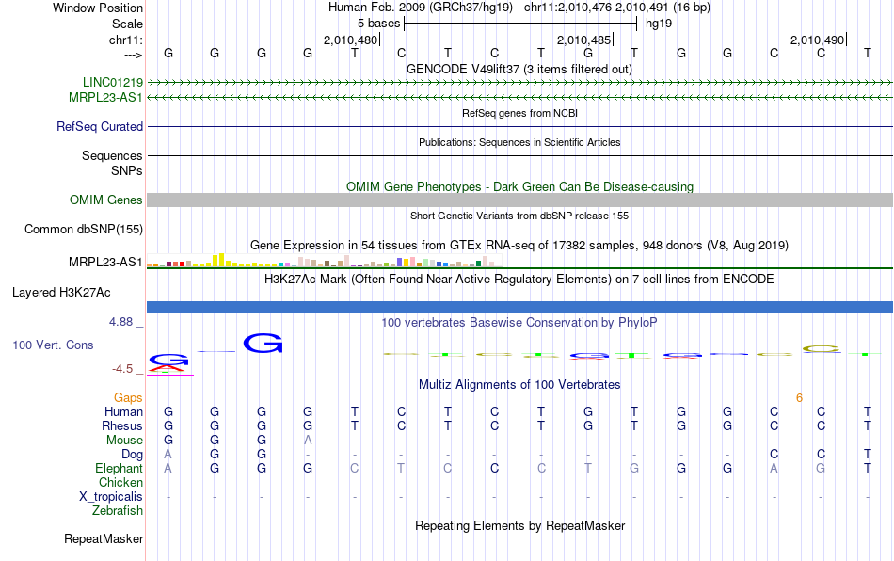Viewport: 894px width, 561px height.
Task: Click the H3K27Ac Mark track title
Action: 519,280
